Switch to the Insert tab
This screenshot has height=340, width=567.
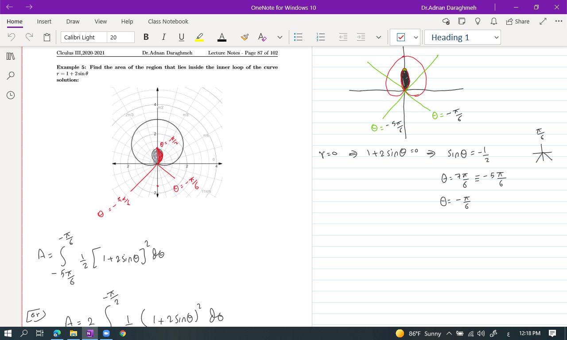[44, 21]
